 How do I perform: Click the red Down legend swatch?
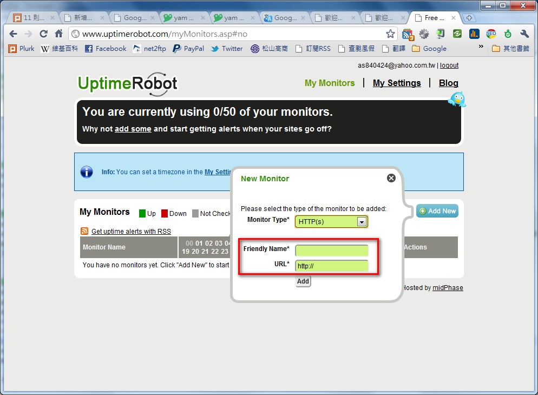tap(165, 214)
